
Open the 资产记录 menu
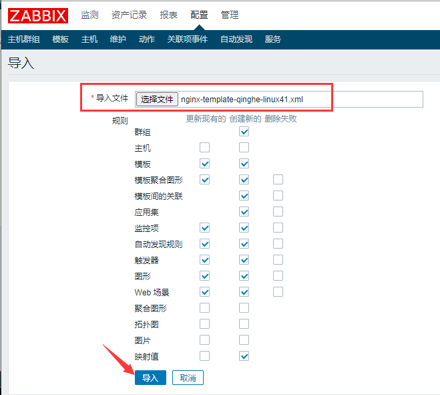click(129, 15)
